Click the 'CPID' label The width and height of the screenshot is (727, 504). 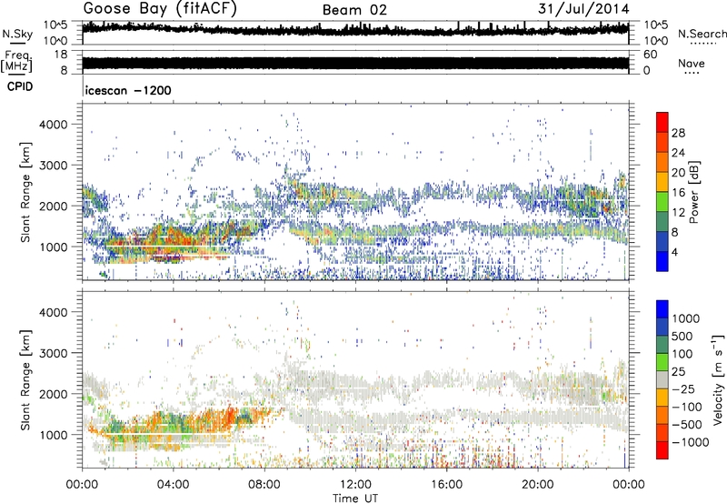pyautogui.click(x=20, y=86)
